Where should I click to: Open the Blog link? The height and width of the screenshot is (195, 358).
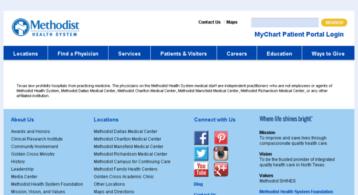point(198,184)
